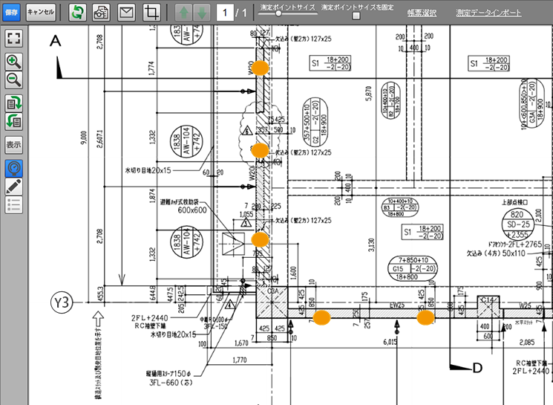Screen dimensions: 553x405
Task: Click the refresh icon in top toolbar
Action: coord(76,13)
